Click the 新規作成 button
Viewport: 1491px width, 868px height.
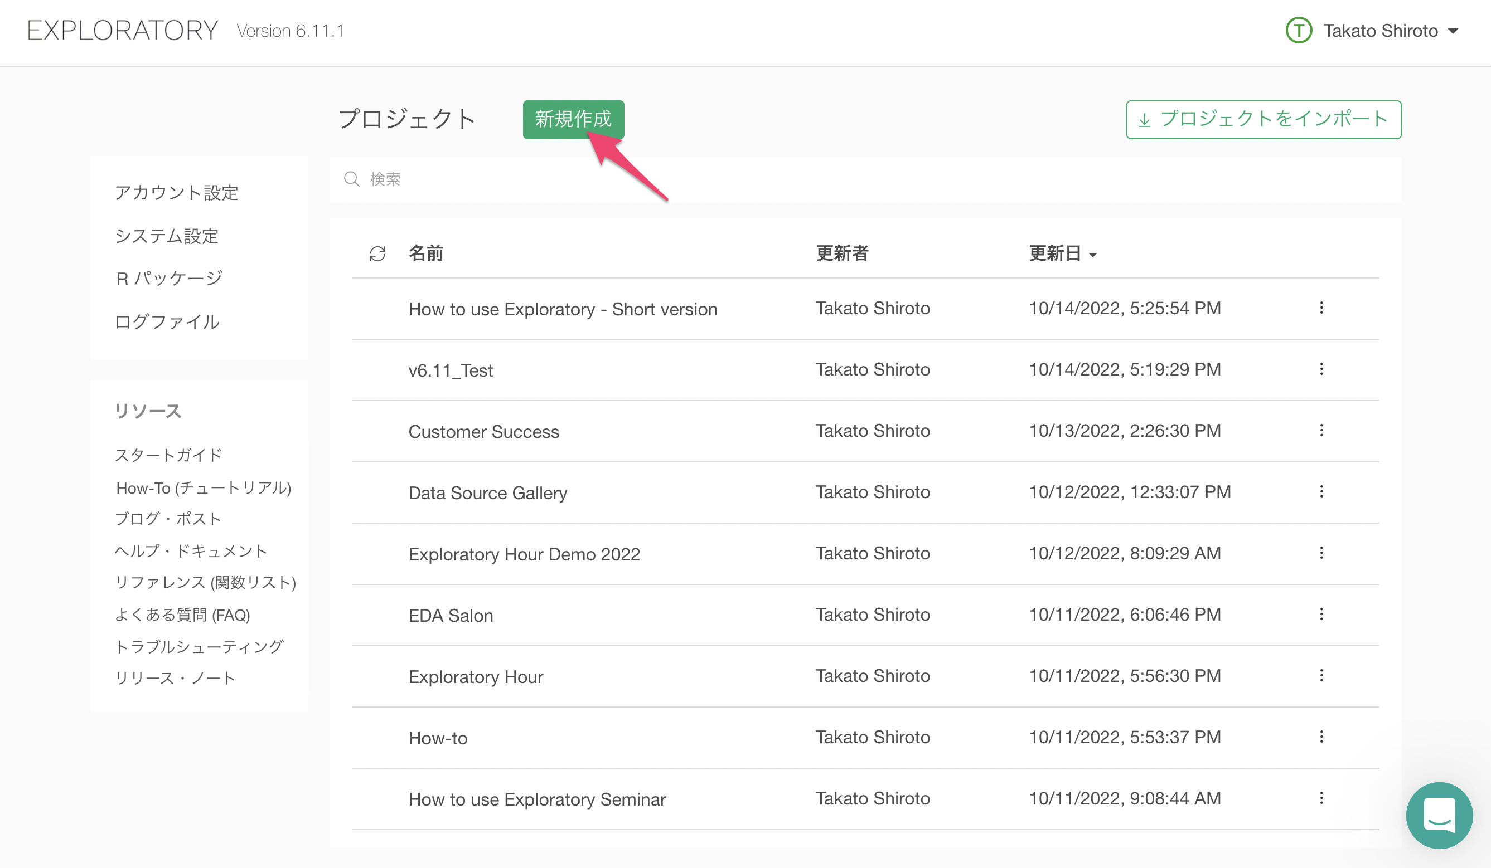point(573,119)
